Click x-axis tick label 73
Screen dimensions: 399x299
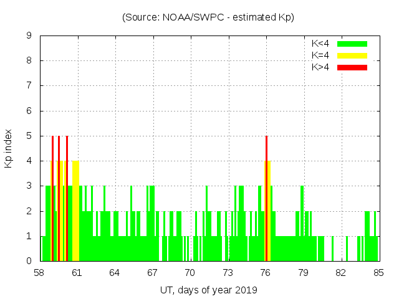[228, 273]
